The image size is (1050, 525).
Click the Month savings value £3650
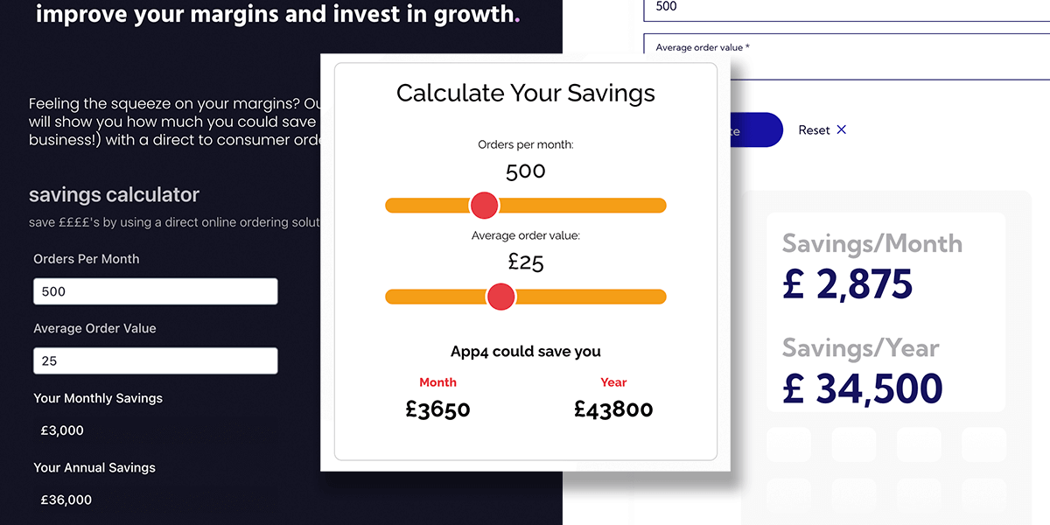pos(437,409)
